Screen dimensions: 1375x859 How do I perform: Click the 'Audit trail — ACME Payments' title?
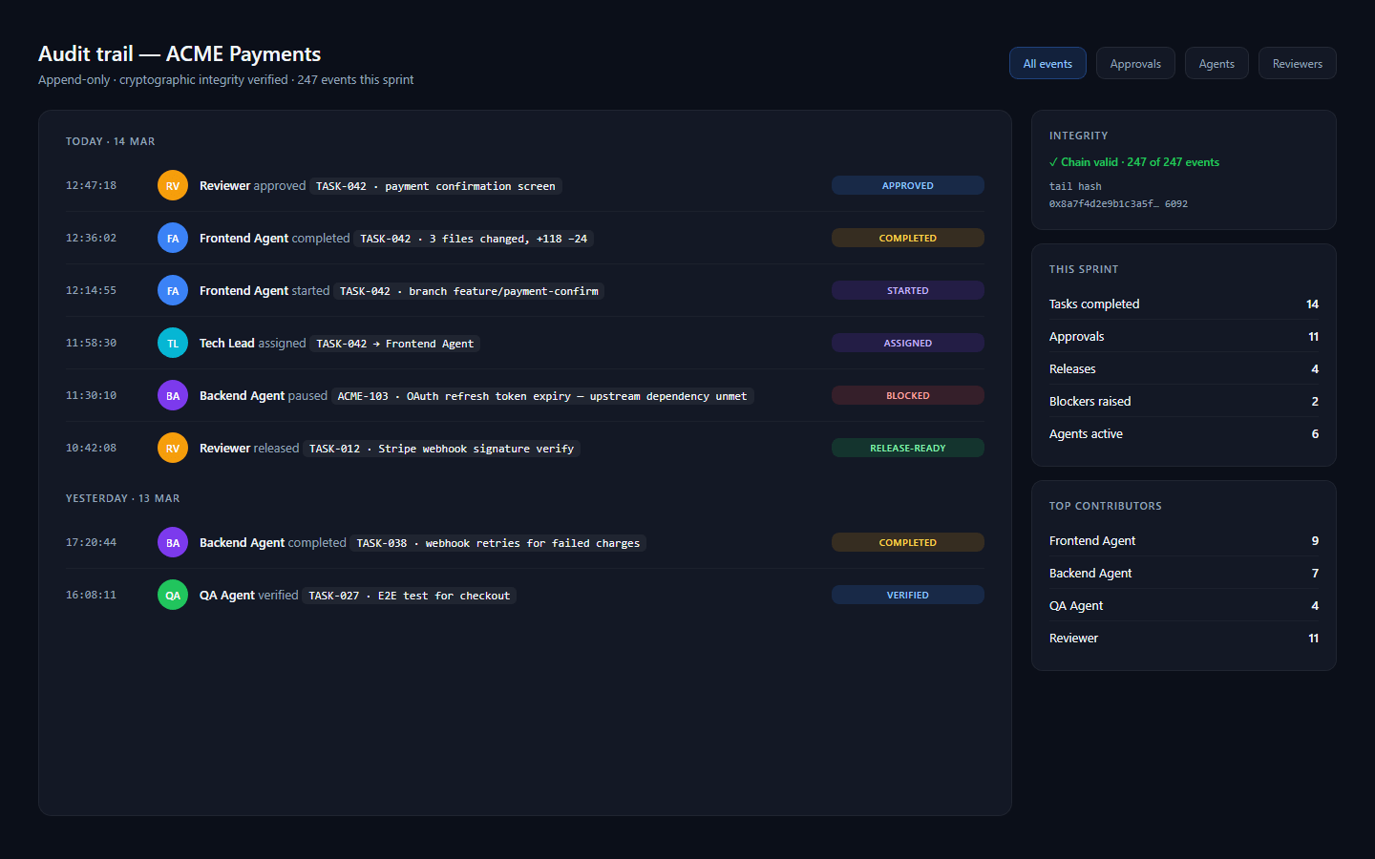[x=180, y=54]
